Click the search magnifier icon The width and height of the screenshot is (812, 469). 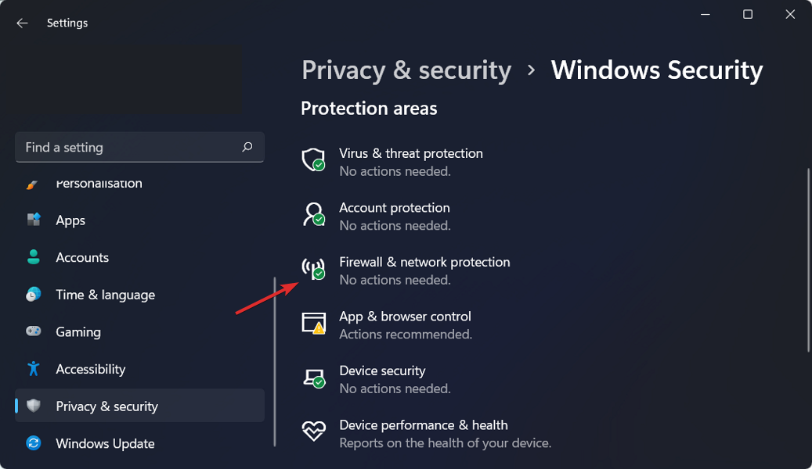[247, 147]
